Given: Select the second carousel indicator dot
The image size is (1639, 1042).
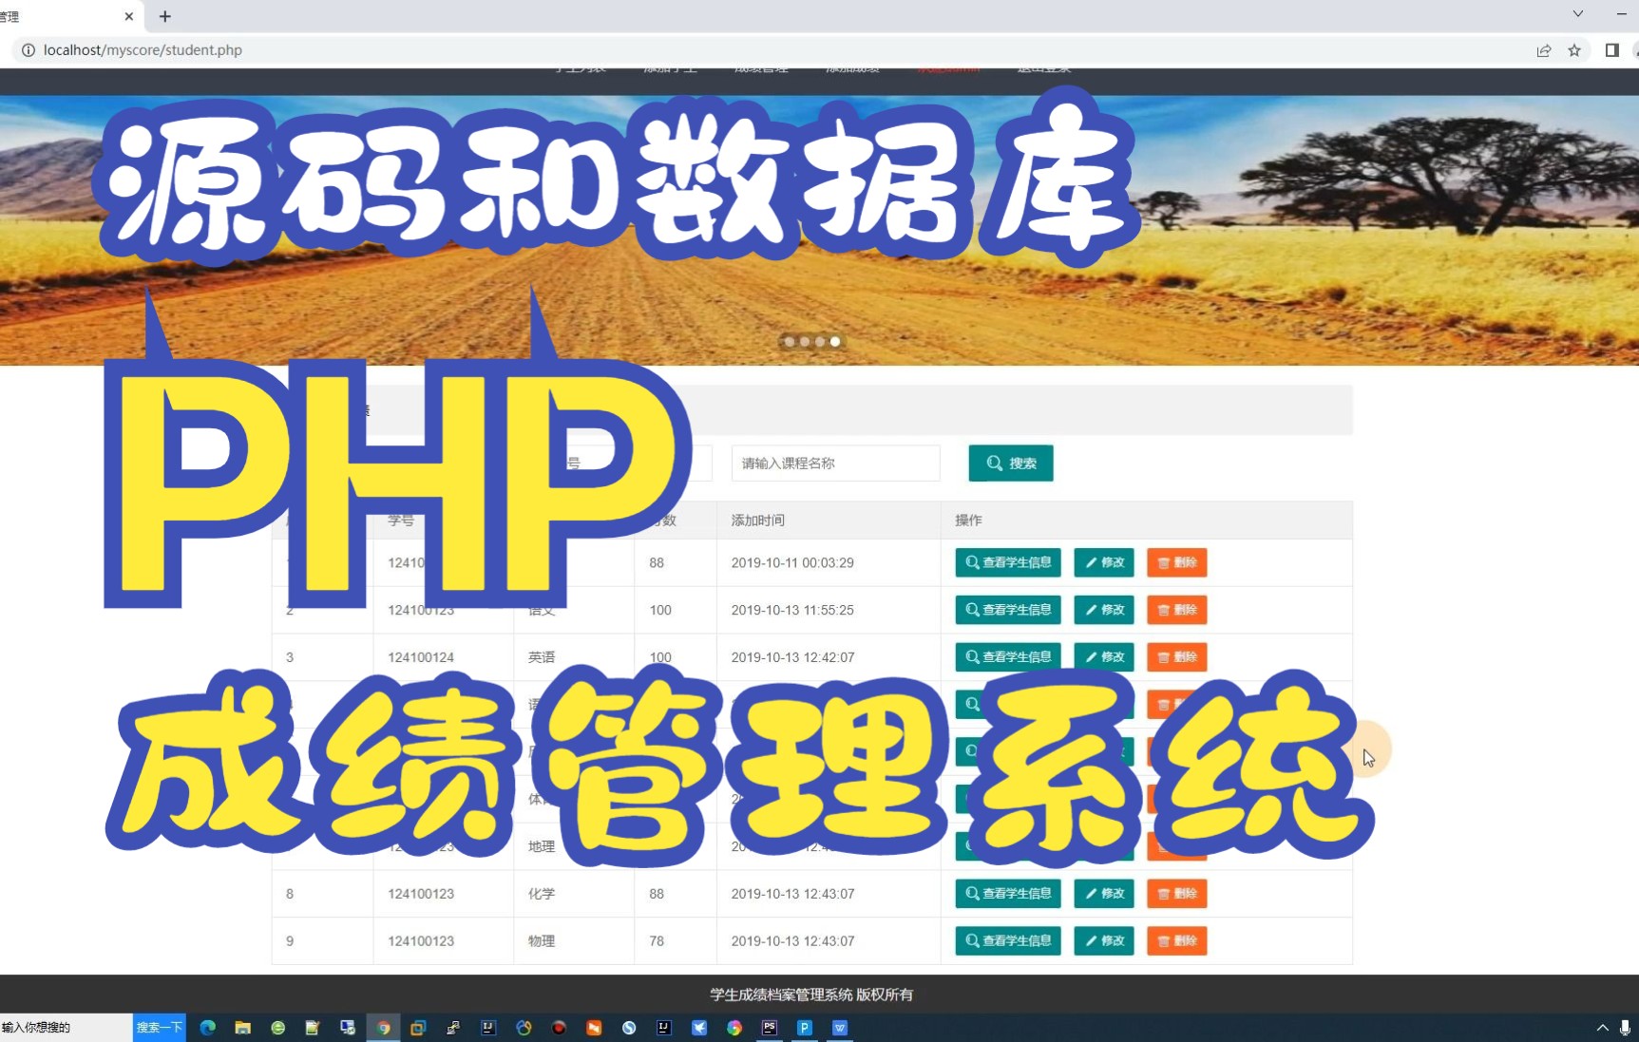Looking at the screenshot, I should (805, 342).
